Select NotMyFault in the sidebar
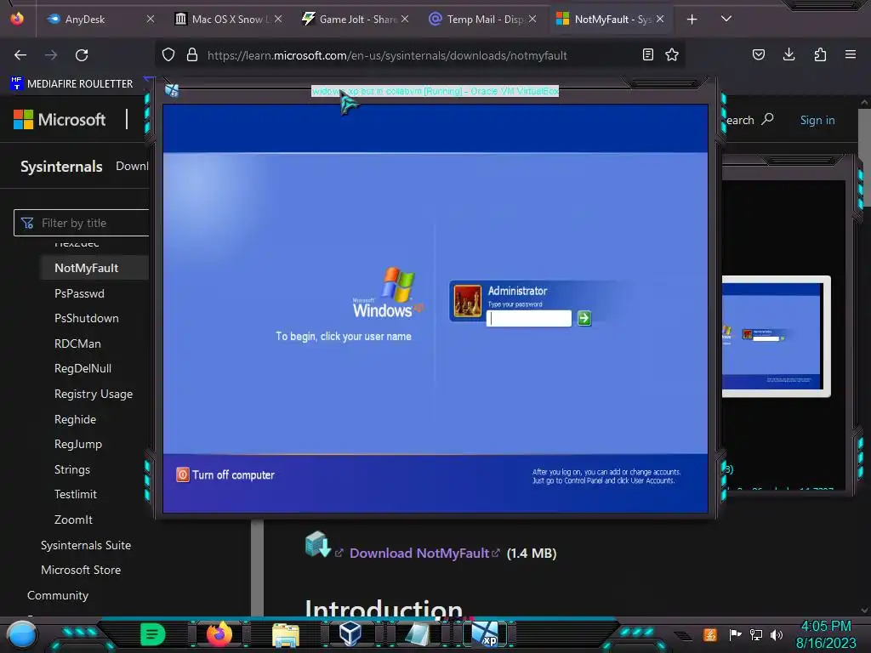 (87, 268)
